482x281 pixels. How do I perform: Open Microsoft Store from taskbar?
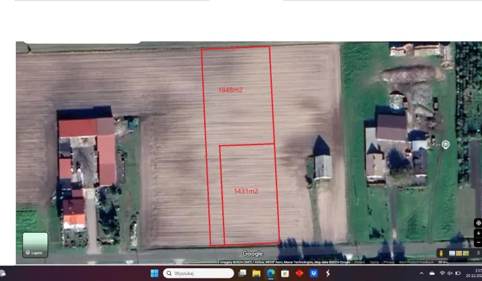(x=285, y=273)
